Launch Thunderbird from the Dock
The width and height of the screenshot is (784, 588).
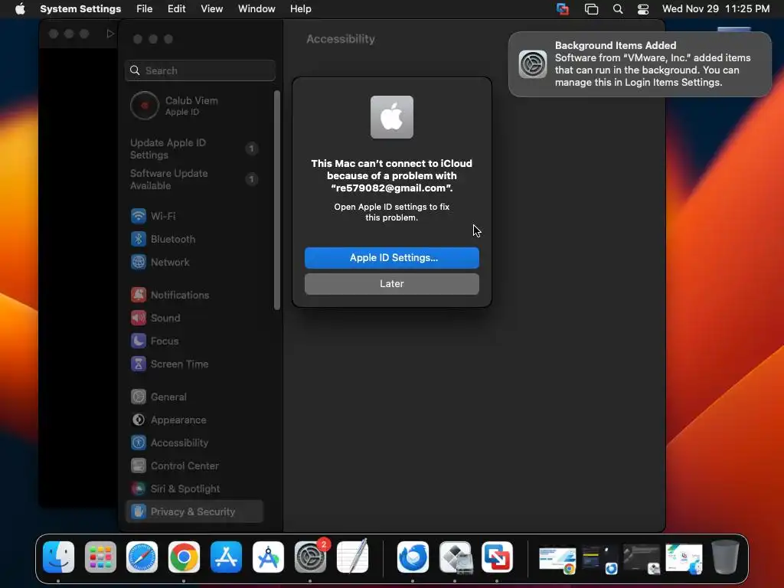coord(413,557)
